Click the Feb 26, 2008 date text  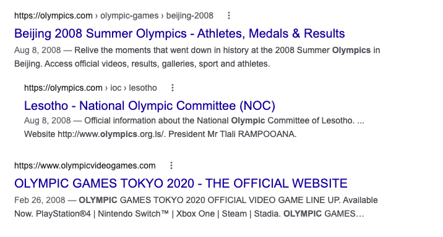(x=40, y=200)
